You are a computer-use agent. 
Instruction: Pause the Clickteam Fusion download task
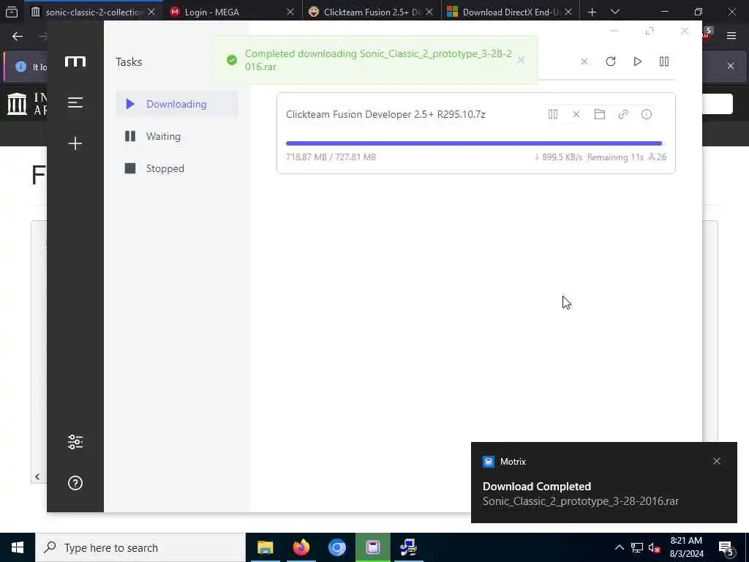coord(553,114)
